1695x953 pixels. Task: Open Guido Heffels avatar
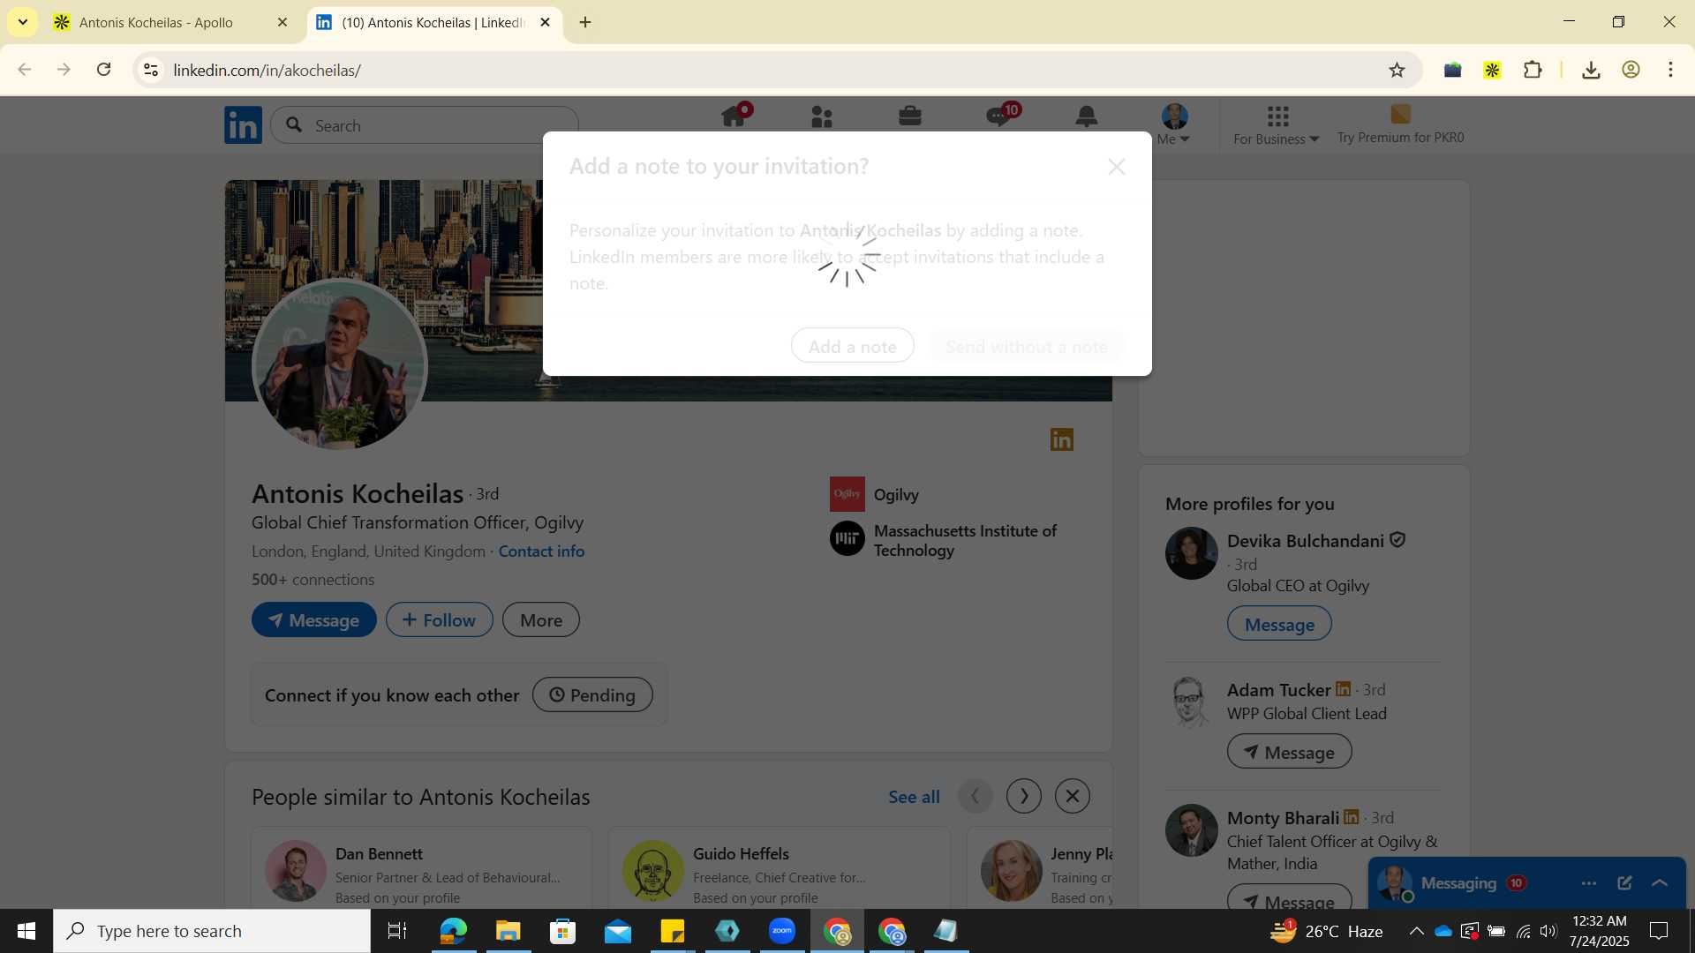(x=652, y=870)
